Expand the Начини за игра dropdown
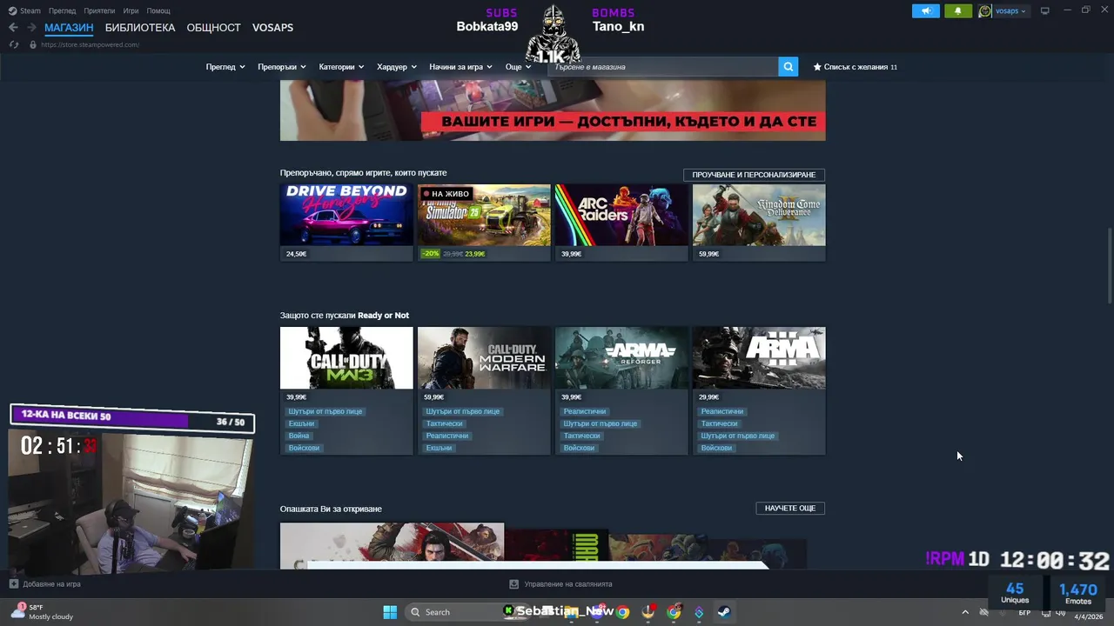The image size is (1114, 626). (x=460, y=67)
